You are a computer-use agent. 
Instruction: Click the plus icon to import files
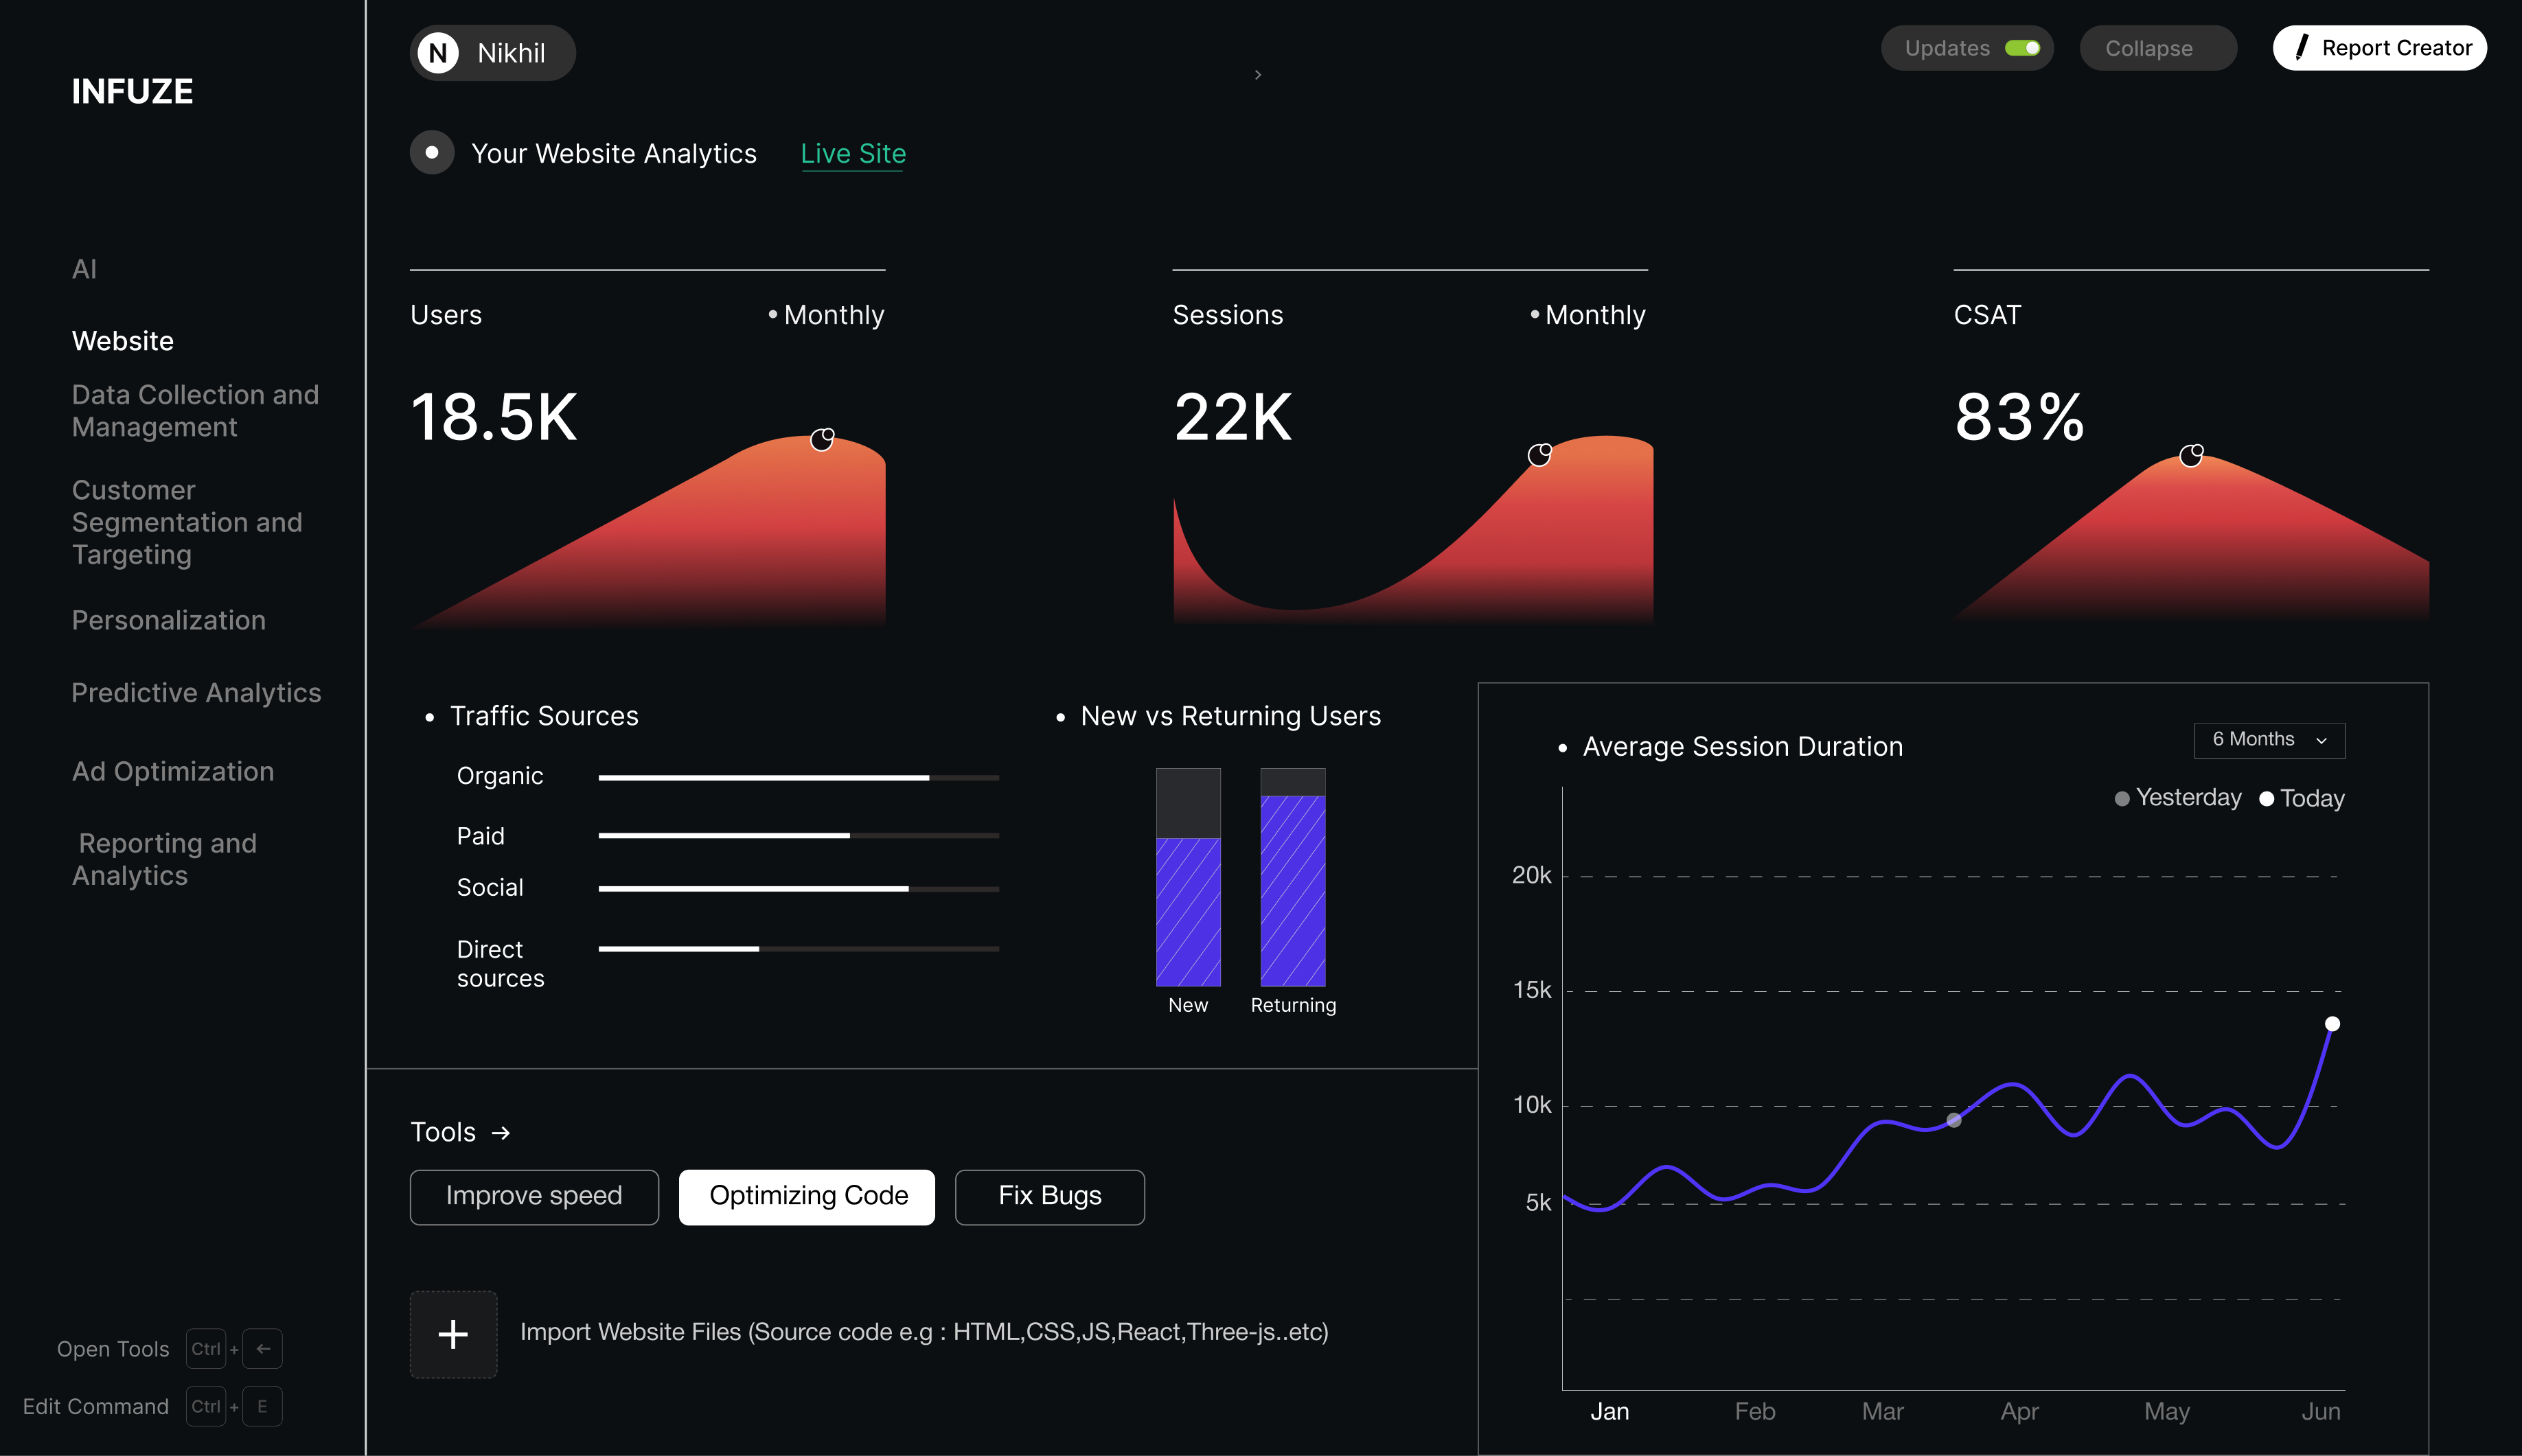453,1334
